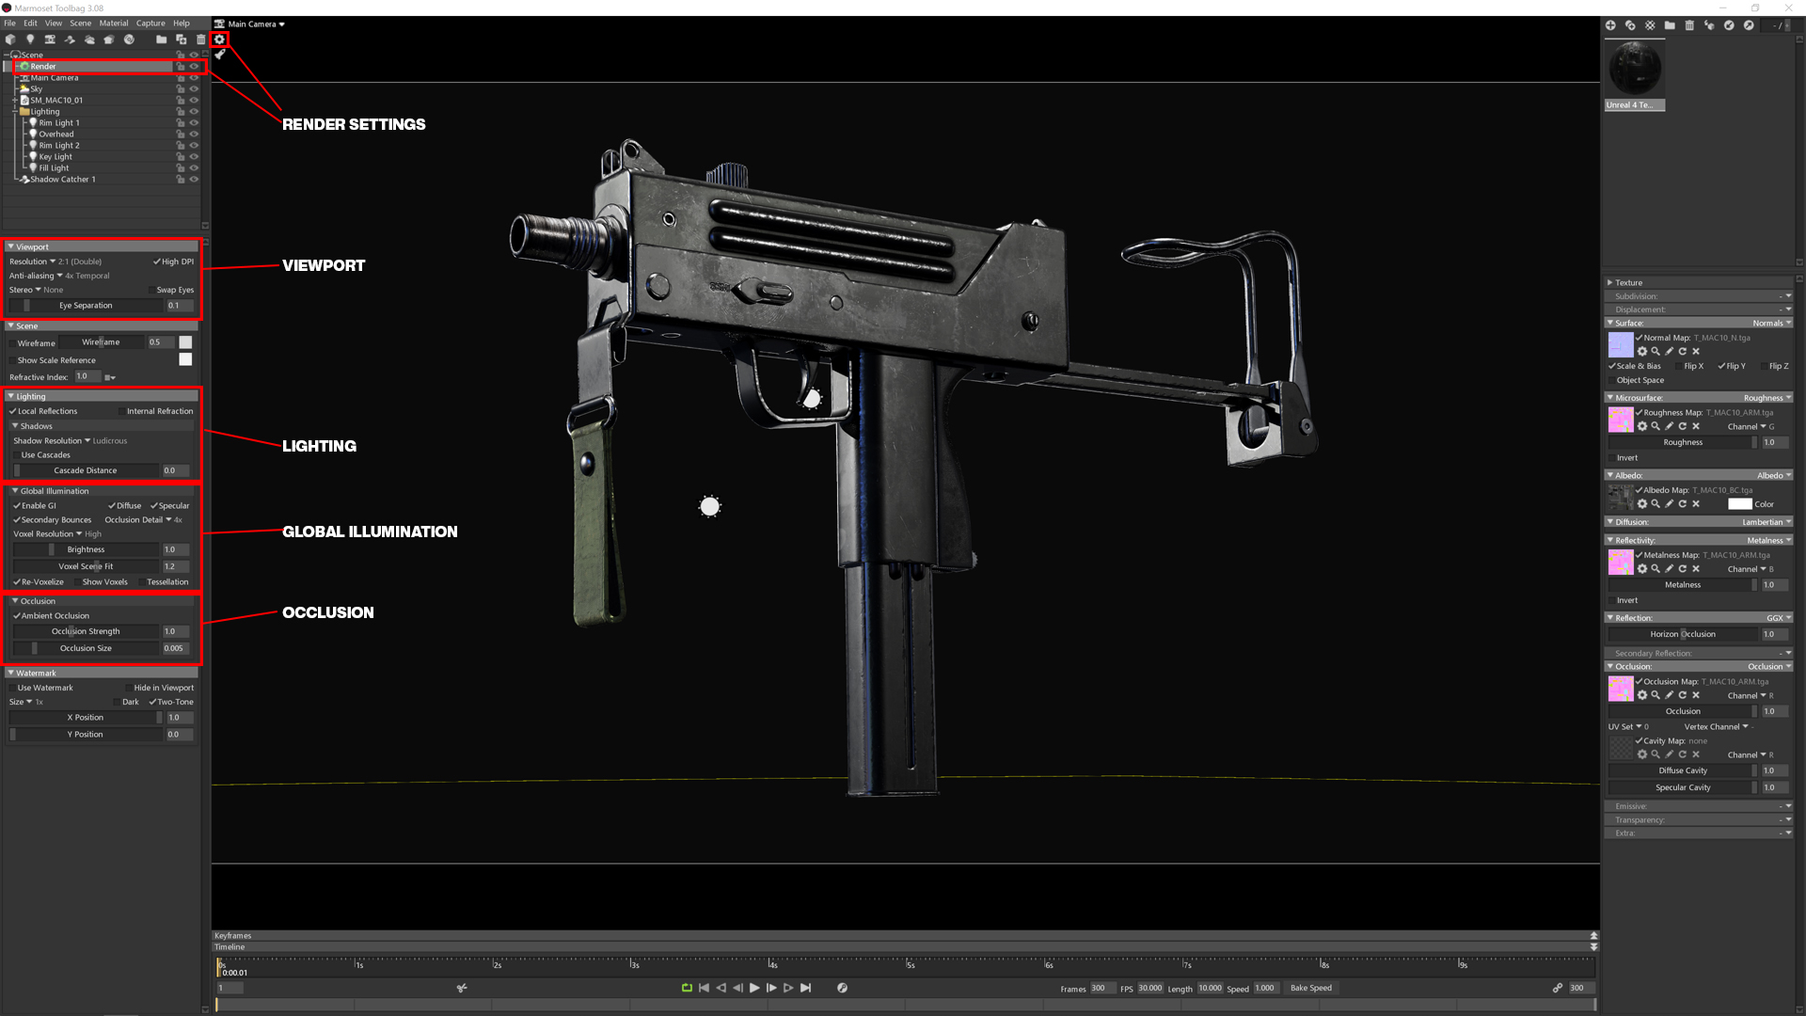1806x1016 pixels.
Task: Lock the Main Camera object
Action: (x=180, y=78)
